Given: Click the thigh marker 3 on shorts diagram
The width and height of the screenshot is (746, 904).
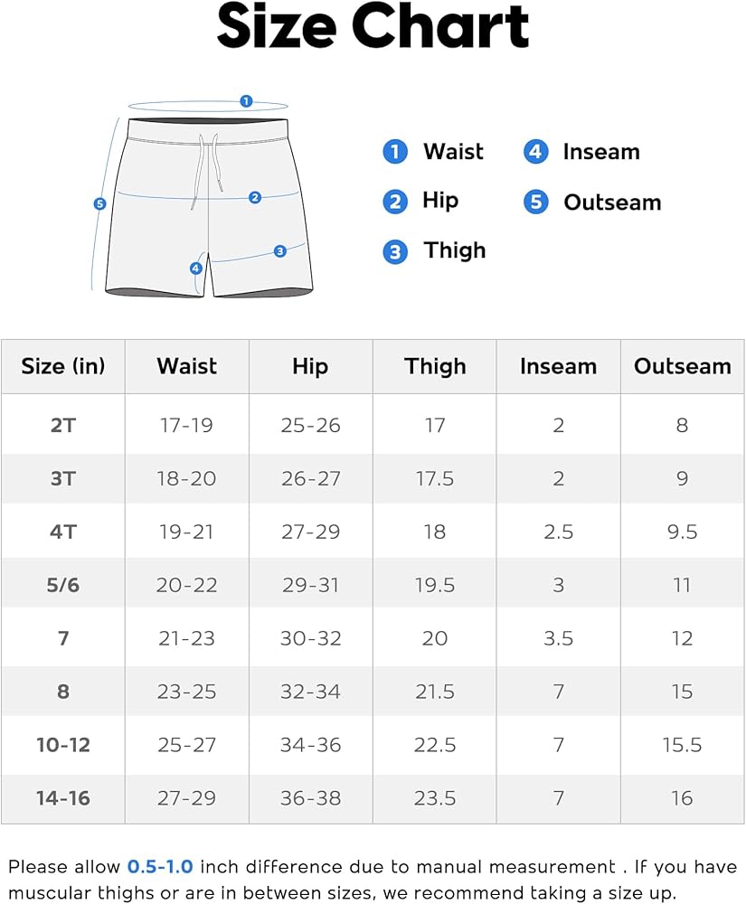Looking at the screenshot, I should [x=280, y=250].
